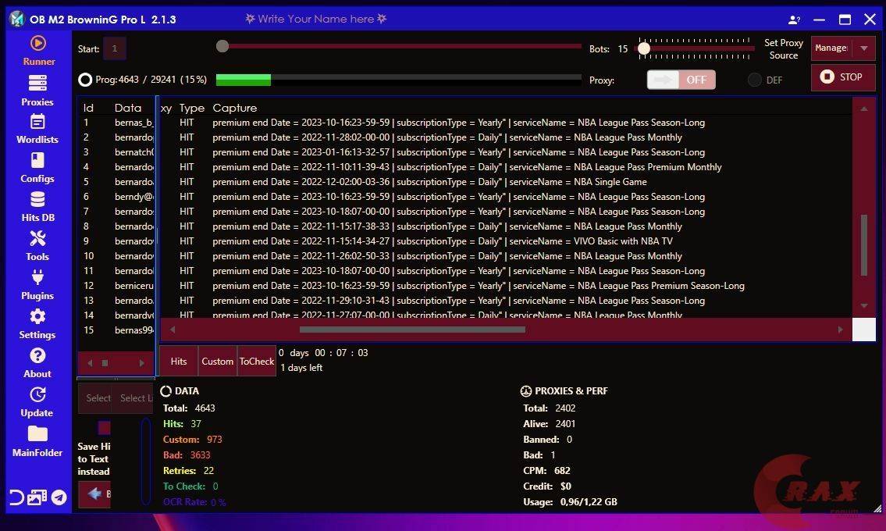Click the capture list horizontal scrollbar thumb

[x=412, y=330]
